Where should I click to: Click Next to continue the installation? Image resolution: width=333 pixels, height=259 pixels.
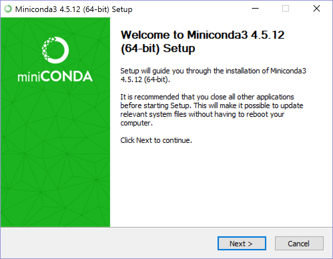pyautogui.click(x=242, y=243)
